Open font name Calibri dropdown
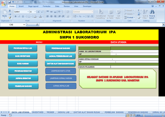Image resolution: width=165 pixels, height=117 pixels. pyautogui.click(x=28, y=12)
